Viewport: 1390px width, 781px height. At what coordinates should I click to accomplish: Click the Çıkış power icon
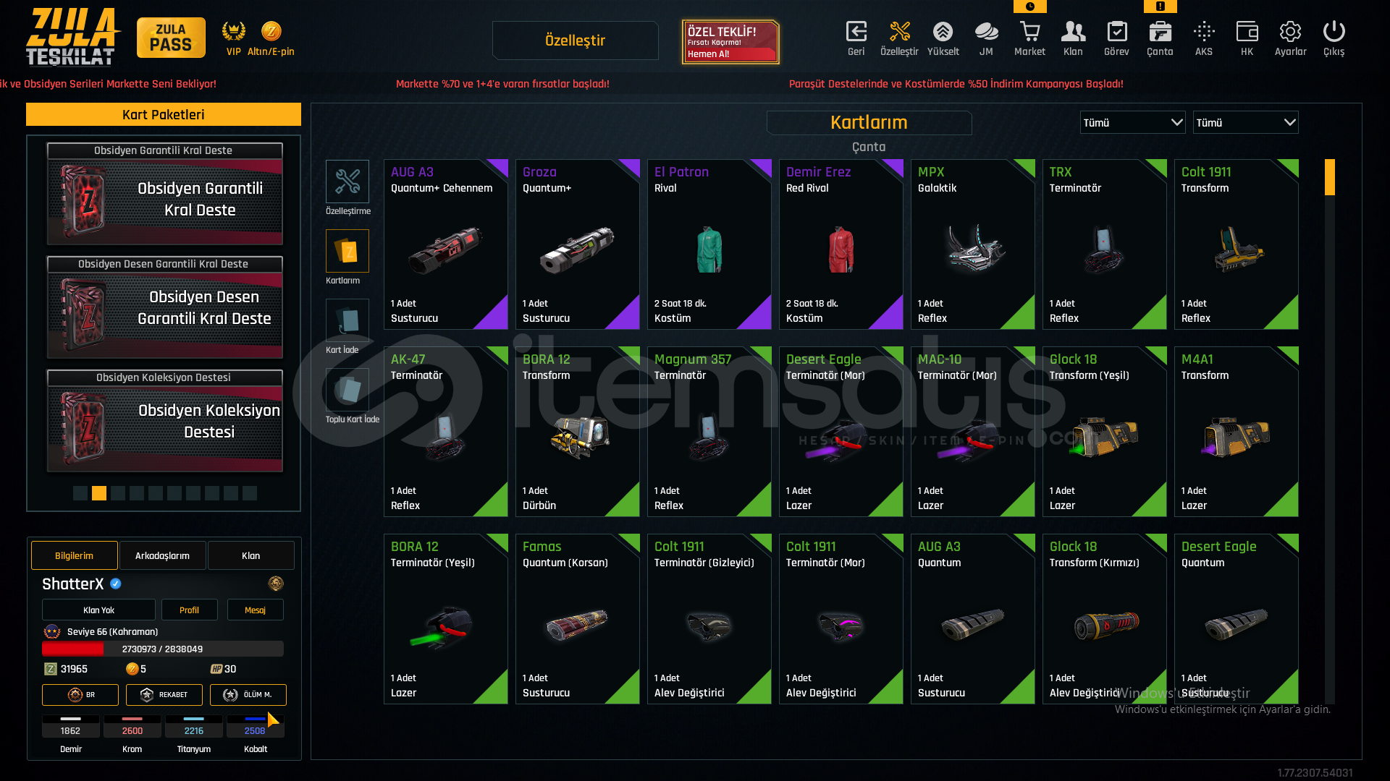1334,32
